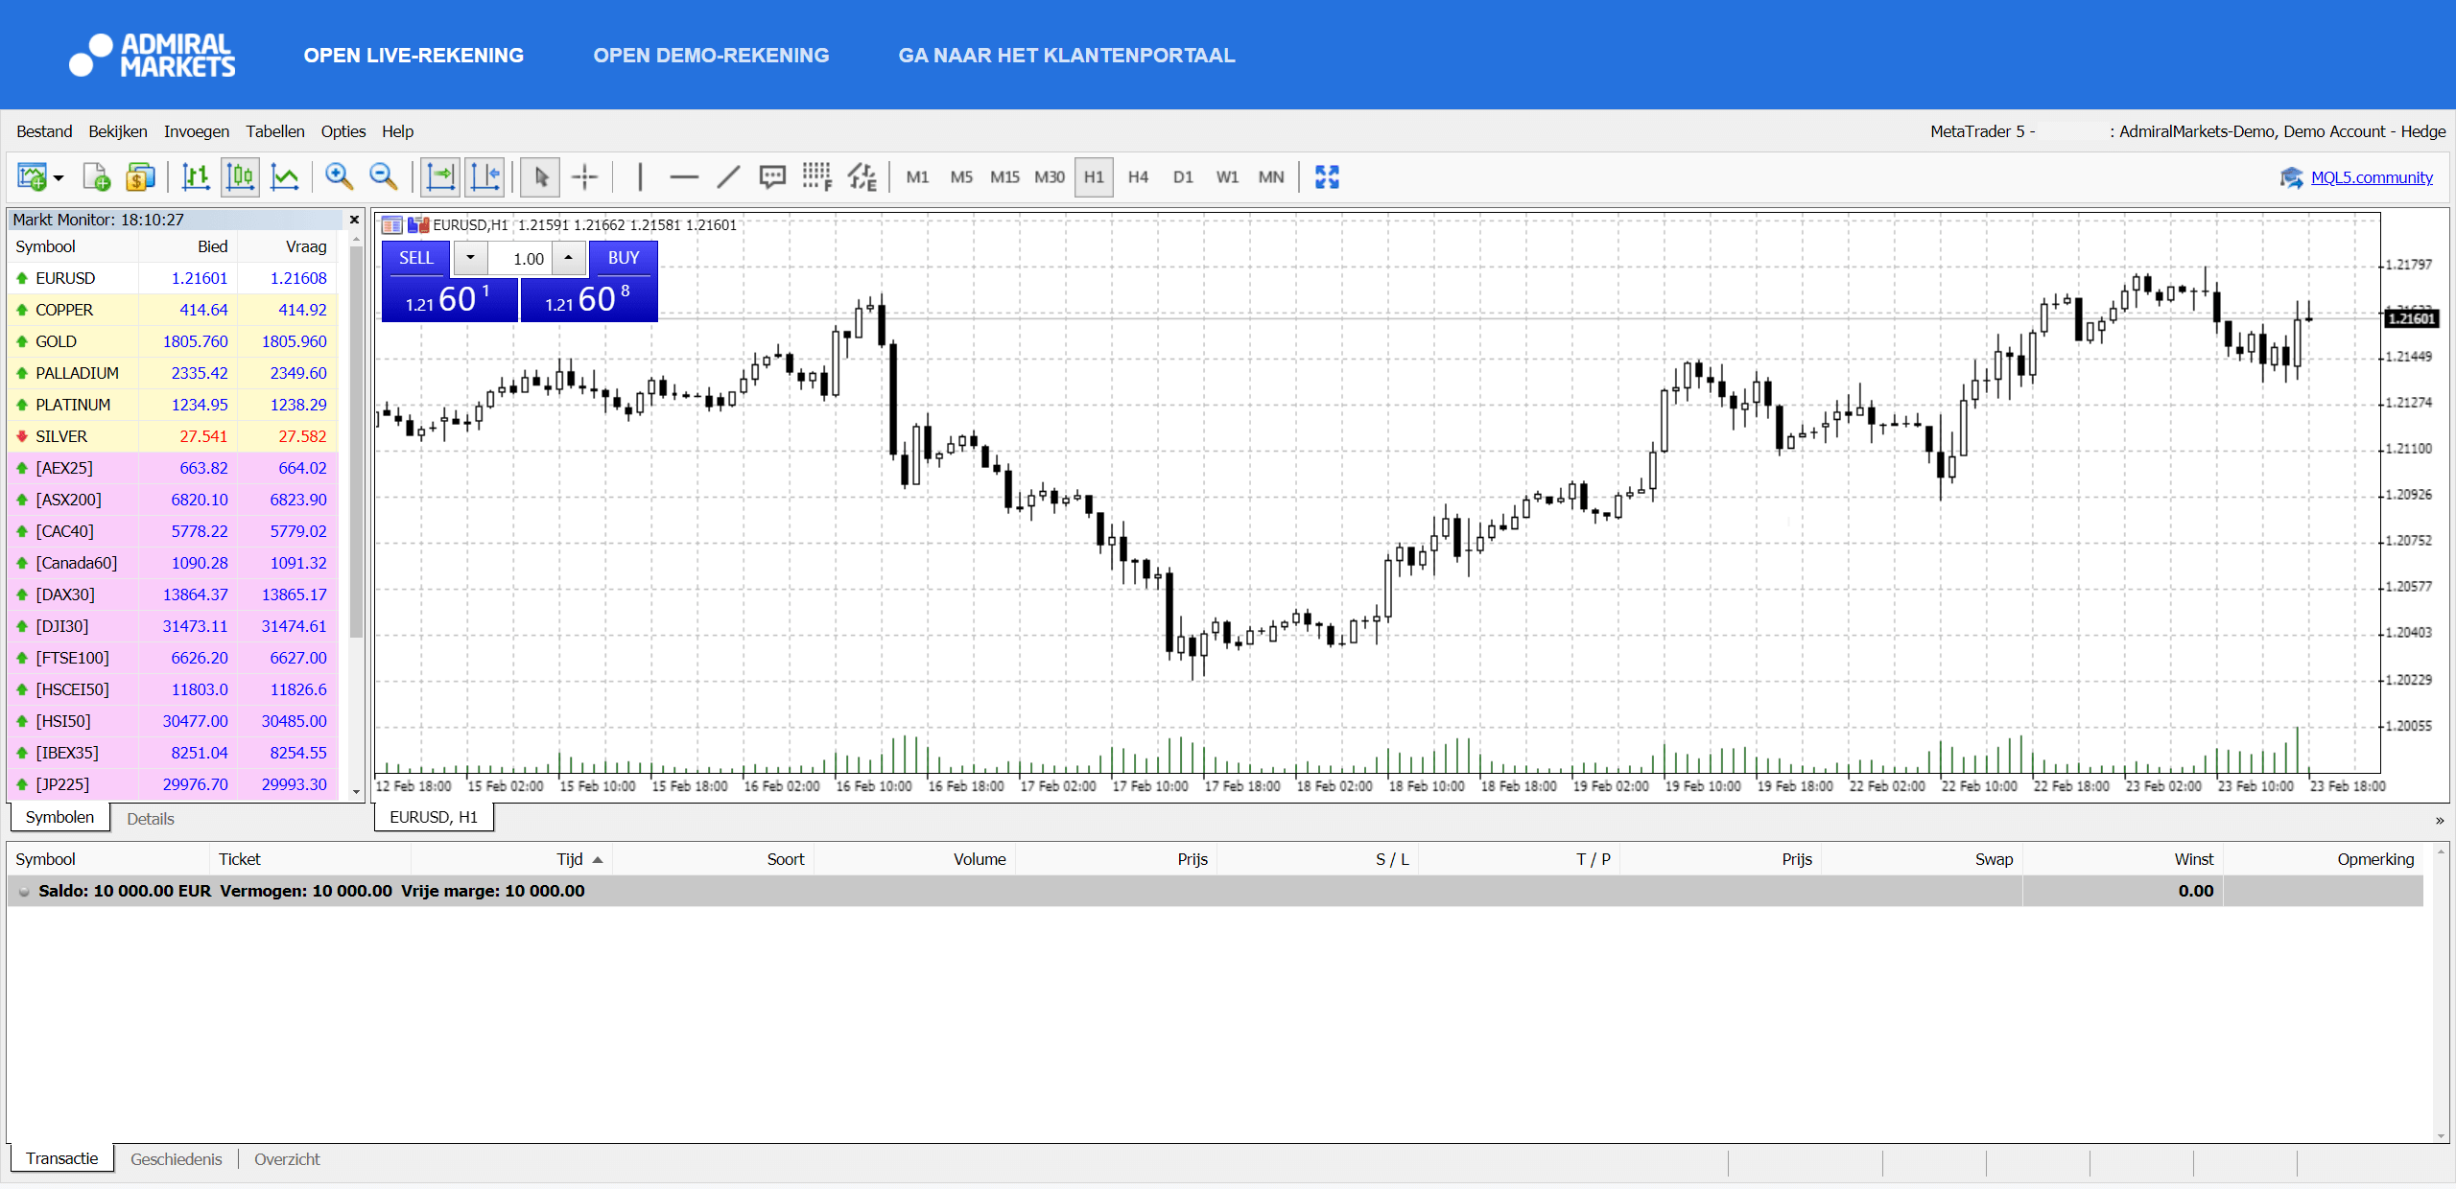This screenshot has height=1189, width=2456.
Task: Click the volume input field showing 1.00
Action: pyautogui.click(x=526, y=258)
